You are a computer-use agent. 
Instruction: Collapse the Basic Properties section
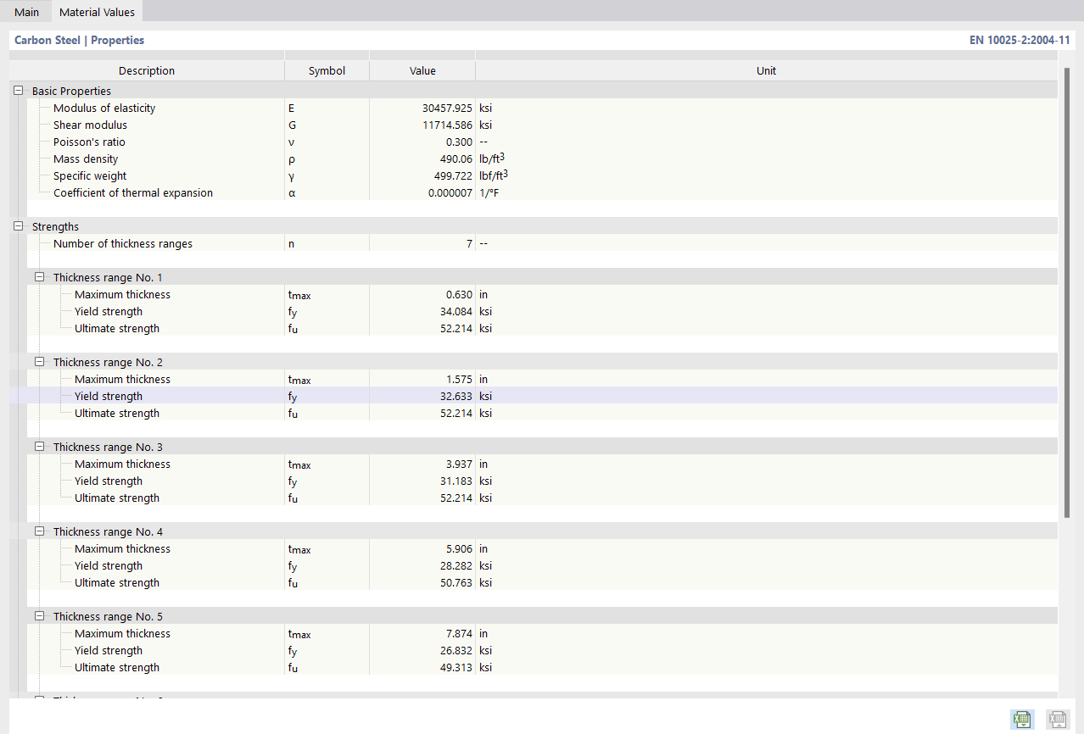19,90
